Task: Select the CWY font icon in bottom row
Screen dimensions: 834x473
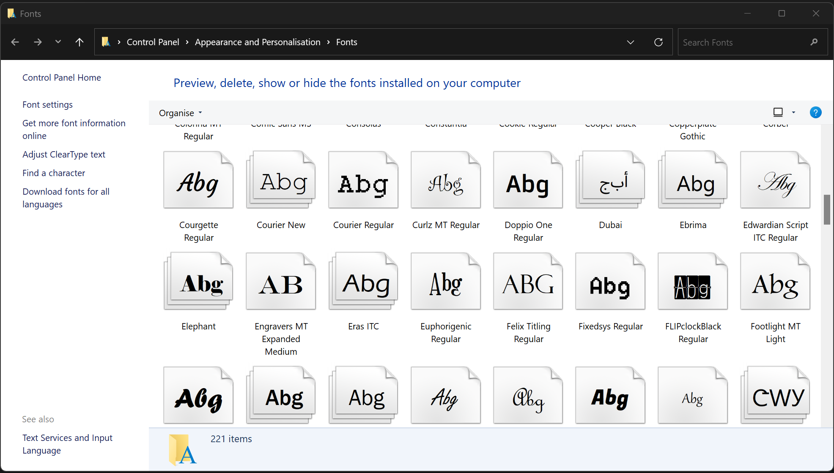Action: pos(775,395)
